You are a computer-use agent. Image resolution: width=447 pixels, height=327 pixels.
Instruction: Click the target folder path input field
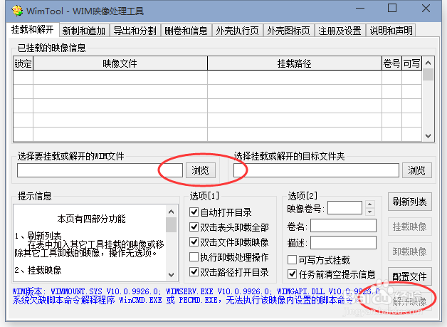tap(316, 170)
